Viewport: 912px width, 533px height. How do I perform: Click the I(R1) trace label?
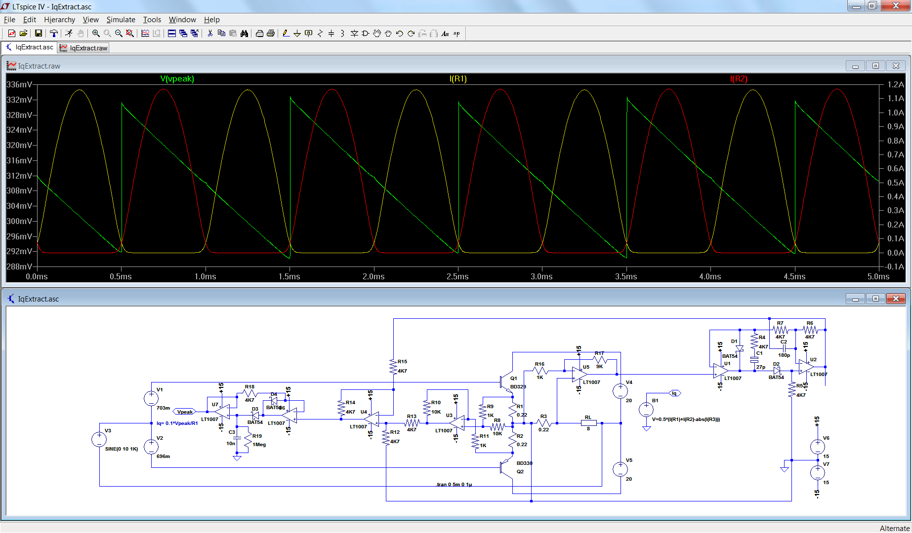click(x=458, y=79)
